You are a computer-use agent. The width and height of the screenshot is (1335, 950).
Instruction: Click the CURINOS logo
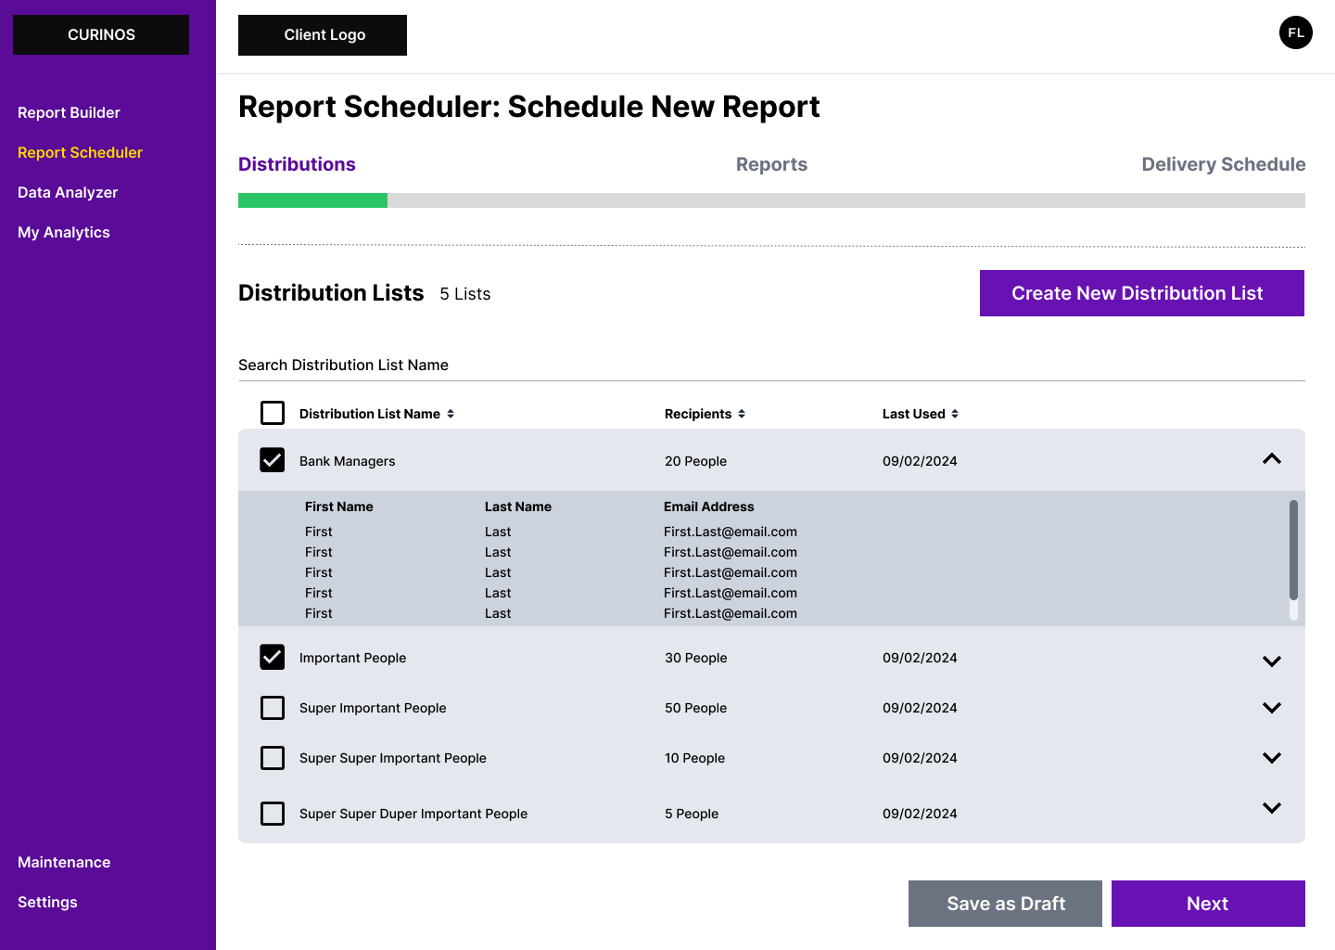tap(101, 34)
